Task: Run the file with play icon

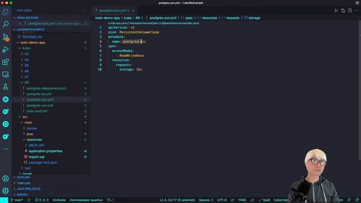Action: (336, 11)
